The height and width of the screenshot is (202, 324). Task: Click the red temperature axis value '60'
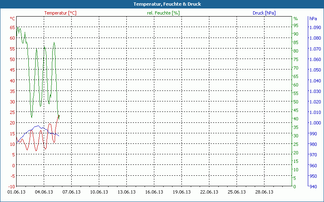coord(13,38)
